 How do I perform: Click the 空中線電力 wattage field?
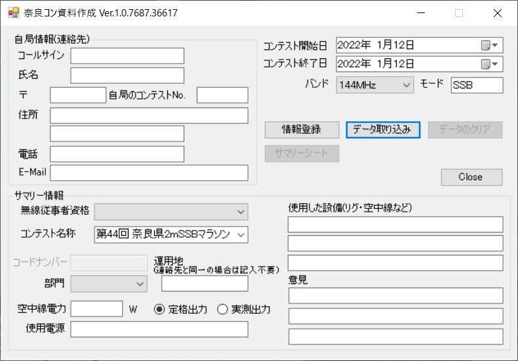click(96, 309)
